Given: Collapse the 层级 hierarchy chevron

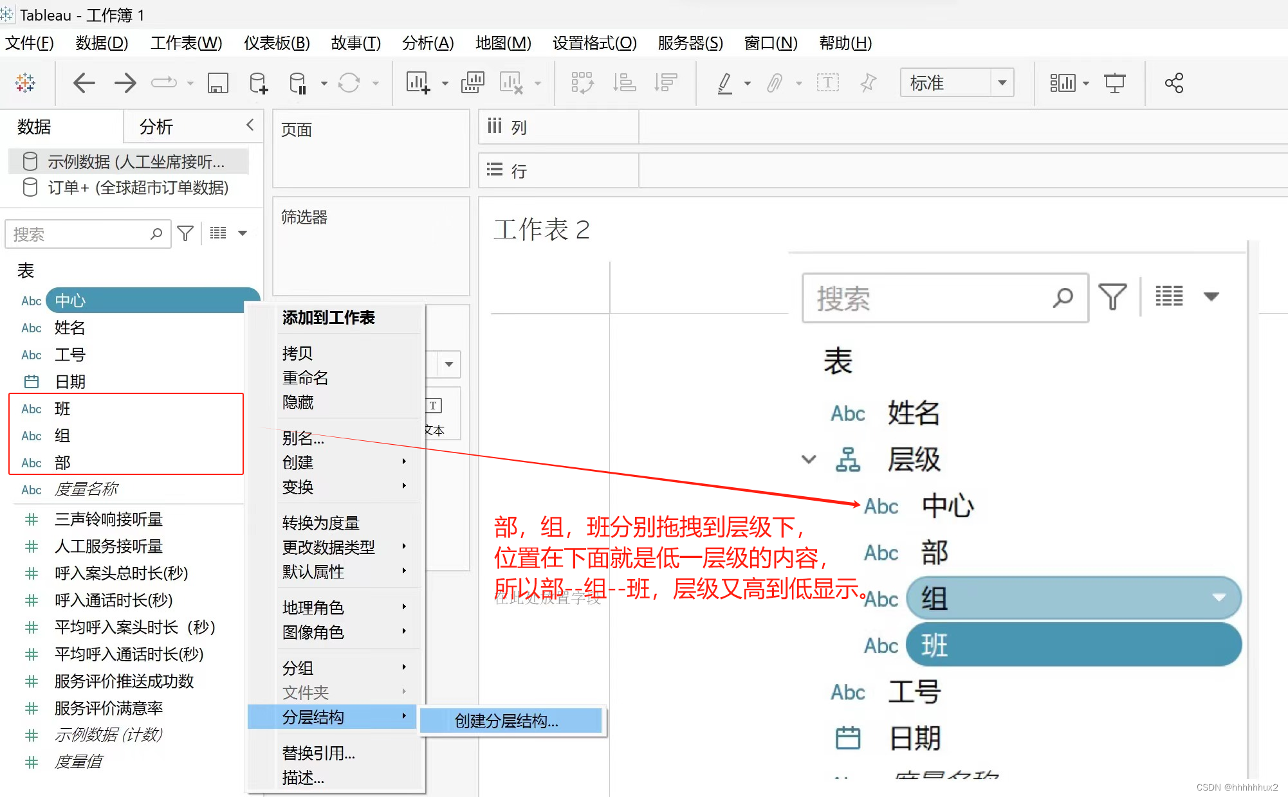Looking at the screenshot, I should [x=809, y=459].
